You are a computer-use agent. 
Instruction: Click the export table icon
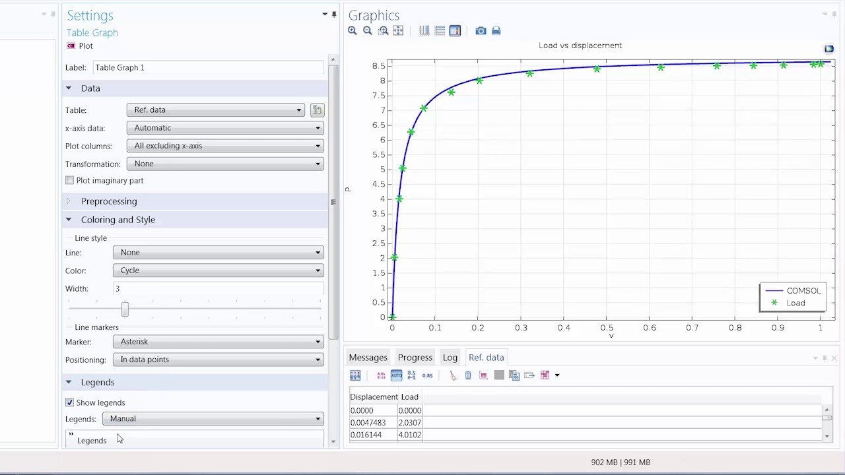[x=529, y=375]
